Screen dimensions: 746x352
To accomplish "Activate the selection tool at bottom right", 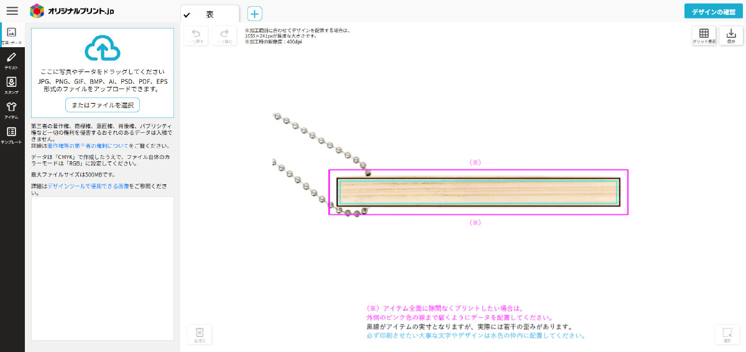I will point(727,335).
